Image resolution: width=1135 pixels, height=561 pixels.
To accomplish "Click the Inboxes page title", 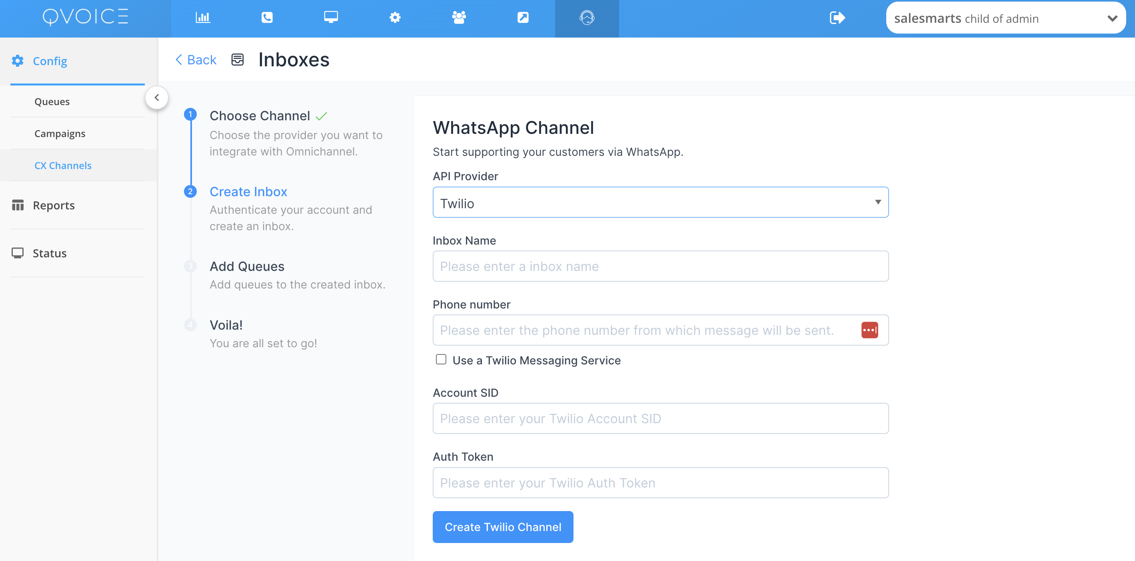I will point(294,60).
